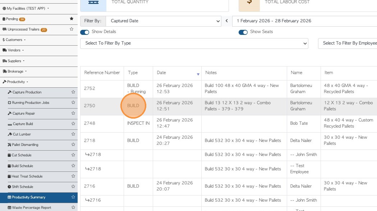Star the Heat Treat Schedule entry
Viewport: 377px width, 211px height.
coord(73,176)
